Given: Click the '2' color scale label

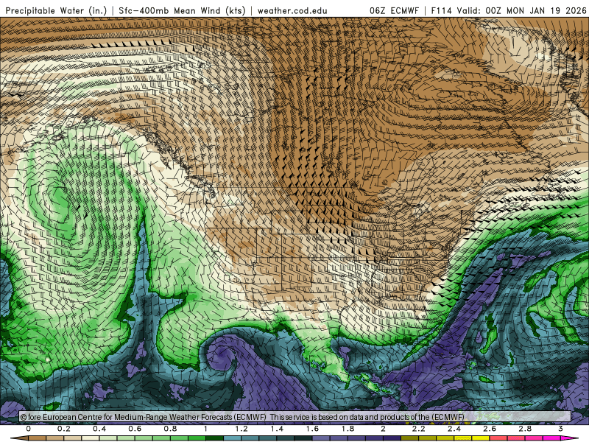Looking at the screenshot, I should 383,429.
